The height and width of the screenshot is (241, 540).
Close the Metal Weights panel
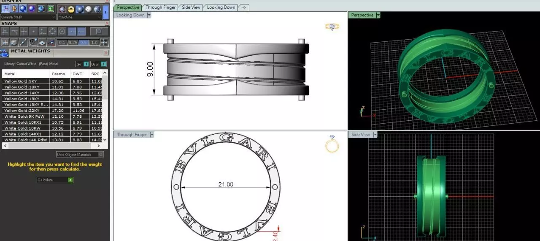click(x=106, y=53)
